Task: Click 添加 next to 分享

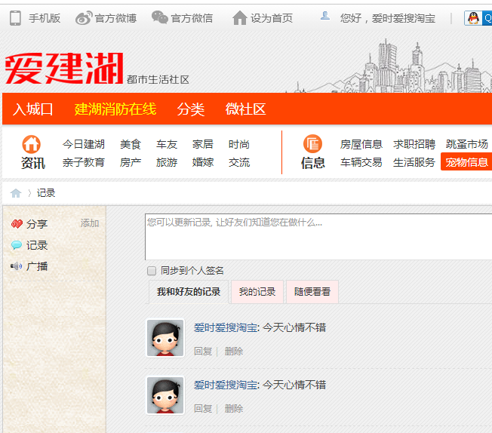Action: pyautogui.click(x=90, y=223)
